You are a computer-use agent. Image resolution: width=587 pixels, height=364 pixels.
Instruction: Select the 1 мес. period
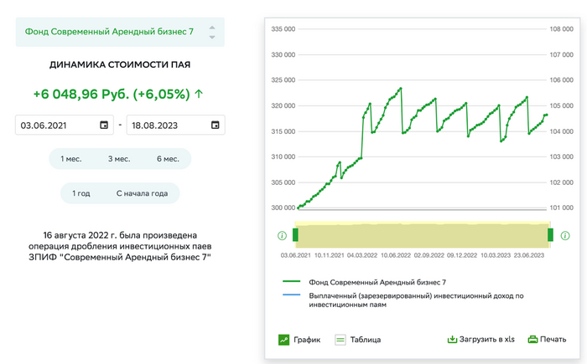click(x=71, y=159)
